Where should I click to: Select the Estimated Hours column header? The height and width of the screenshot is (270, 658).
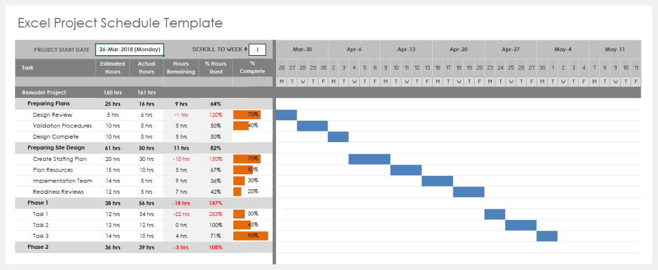point(113,68)
